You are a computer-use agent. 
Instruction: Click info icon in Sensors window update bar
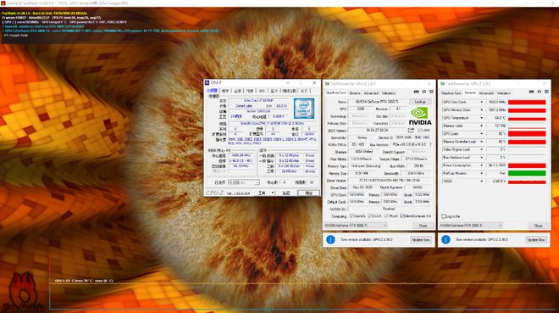pyautogui.click(x=446, y=239)
